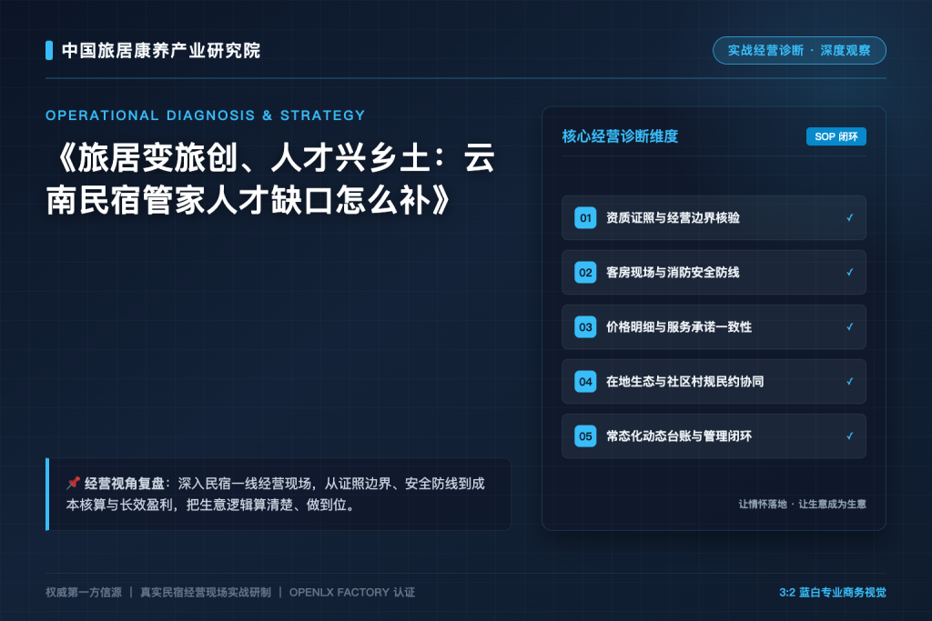The image size is (932, 621).
Task: Click the 经营视角复盘 note label
Action: tap(124, 484)
